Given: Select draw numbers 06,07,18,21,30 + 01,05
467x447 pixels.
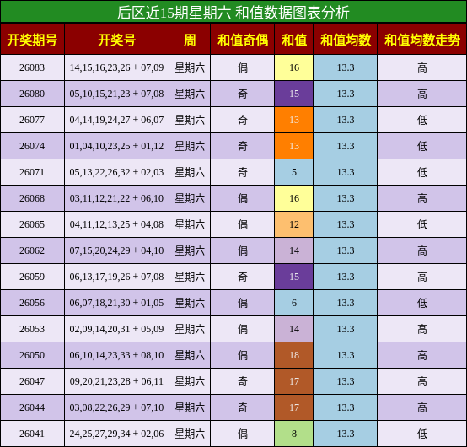Looking at the screenshot, I should (116, 303).
